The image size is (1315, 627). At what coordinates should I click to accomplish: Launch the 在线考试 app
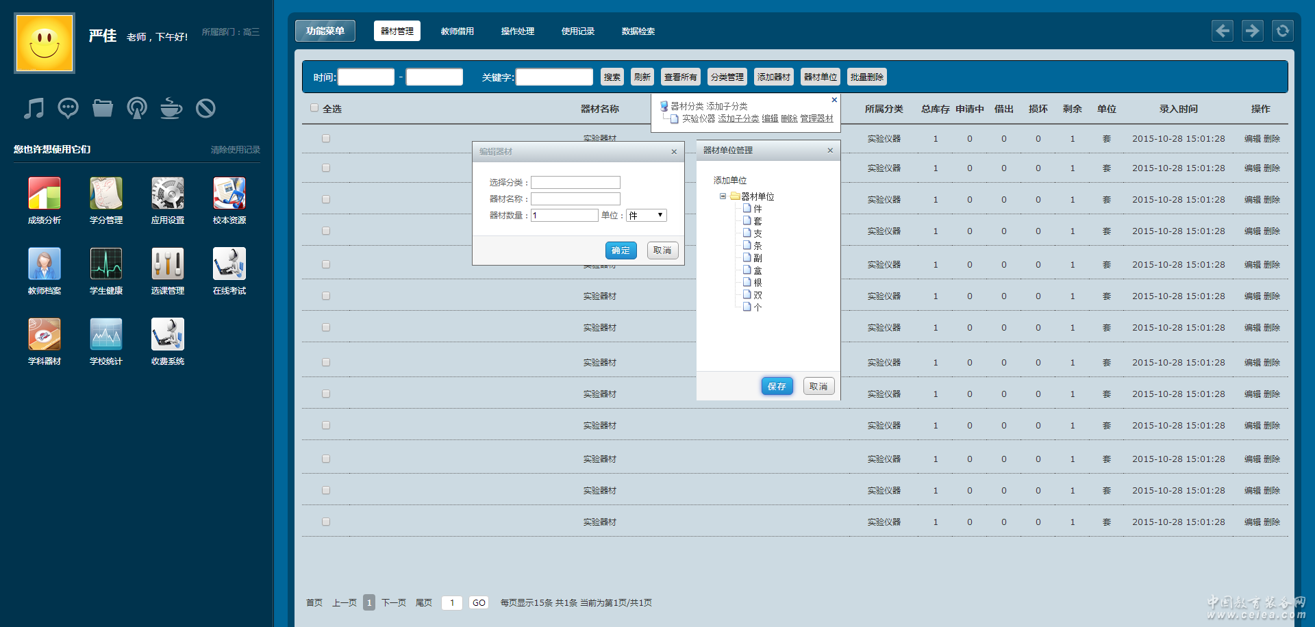point(229,264)
